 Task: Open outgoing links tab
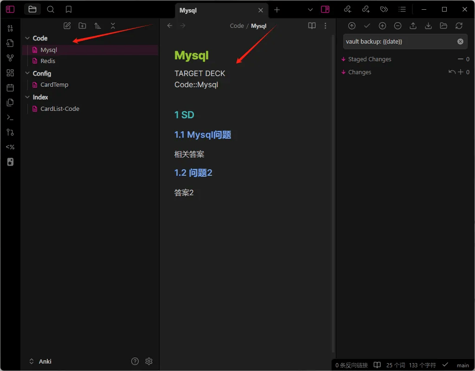click(x=366, y=9)
